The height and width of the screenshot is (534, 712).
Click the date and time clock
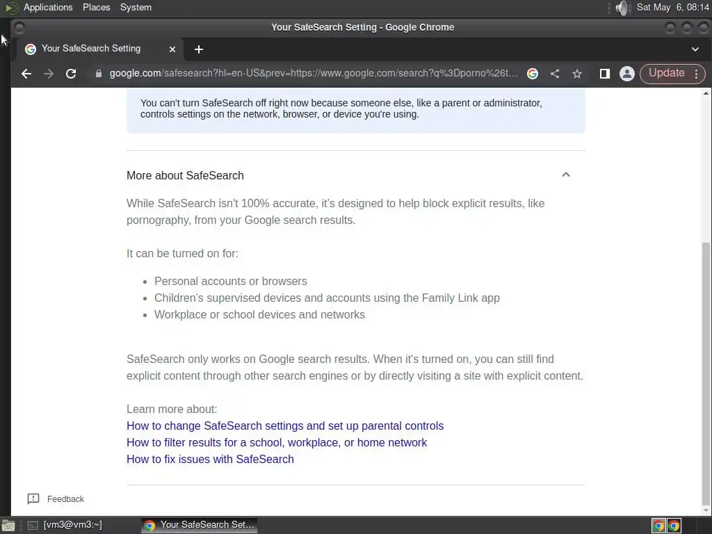(672, 7)
